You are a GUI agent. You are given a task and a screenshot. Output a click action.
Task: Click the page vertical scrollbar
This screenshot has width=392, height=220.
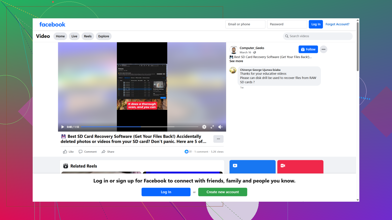[358, 47]
